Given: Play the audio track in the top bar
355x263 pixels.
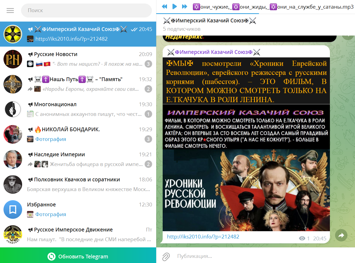Looking at the screenshot, I should pyautogui.click(x=175, y=6).
